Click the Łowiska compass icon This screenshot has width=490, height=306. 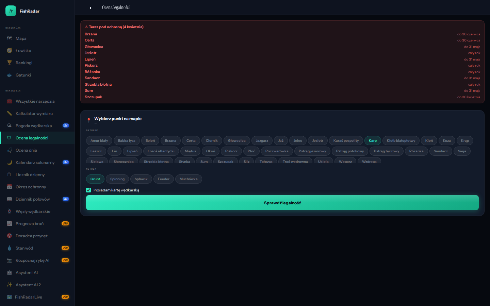[10, 51]
